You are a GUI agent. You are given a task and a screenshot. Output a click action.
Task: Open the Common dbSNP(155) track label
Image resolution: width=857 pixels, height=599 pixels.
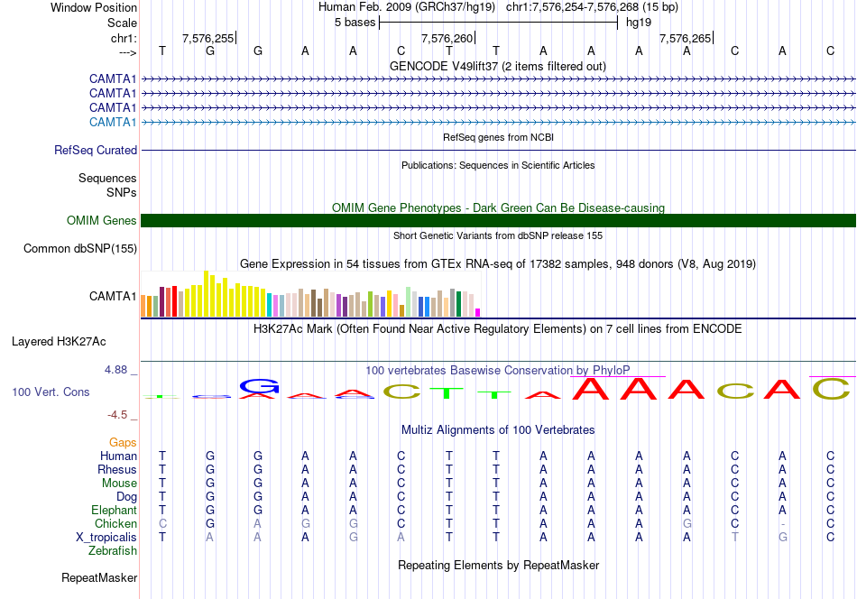tap(79, 249)
